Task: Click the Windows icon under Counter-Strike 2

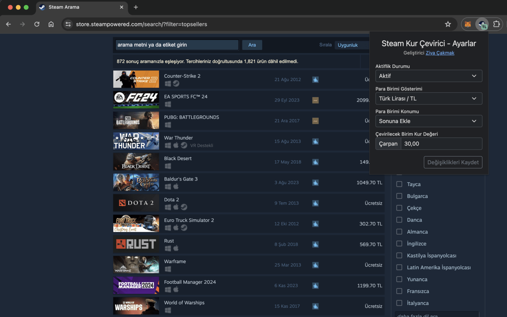Action: pos(168,84)
